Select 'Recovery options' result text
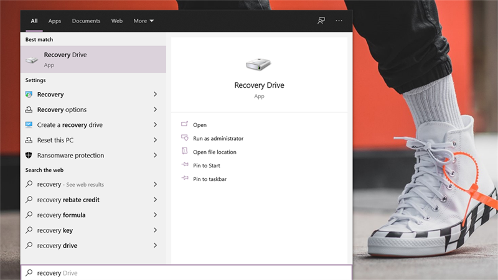 click(62, 110)
